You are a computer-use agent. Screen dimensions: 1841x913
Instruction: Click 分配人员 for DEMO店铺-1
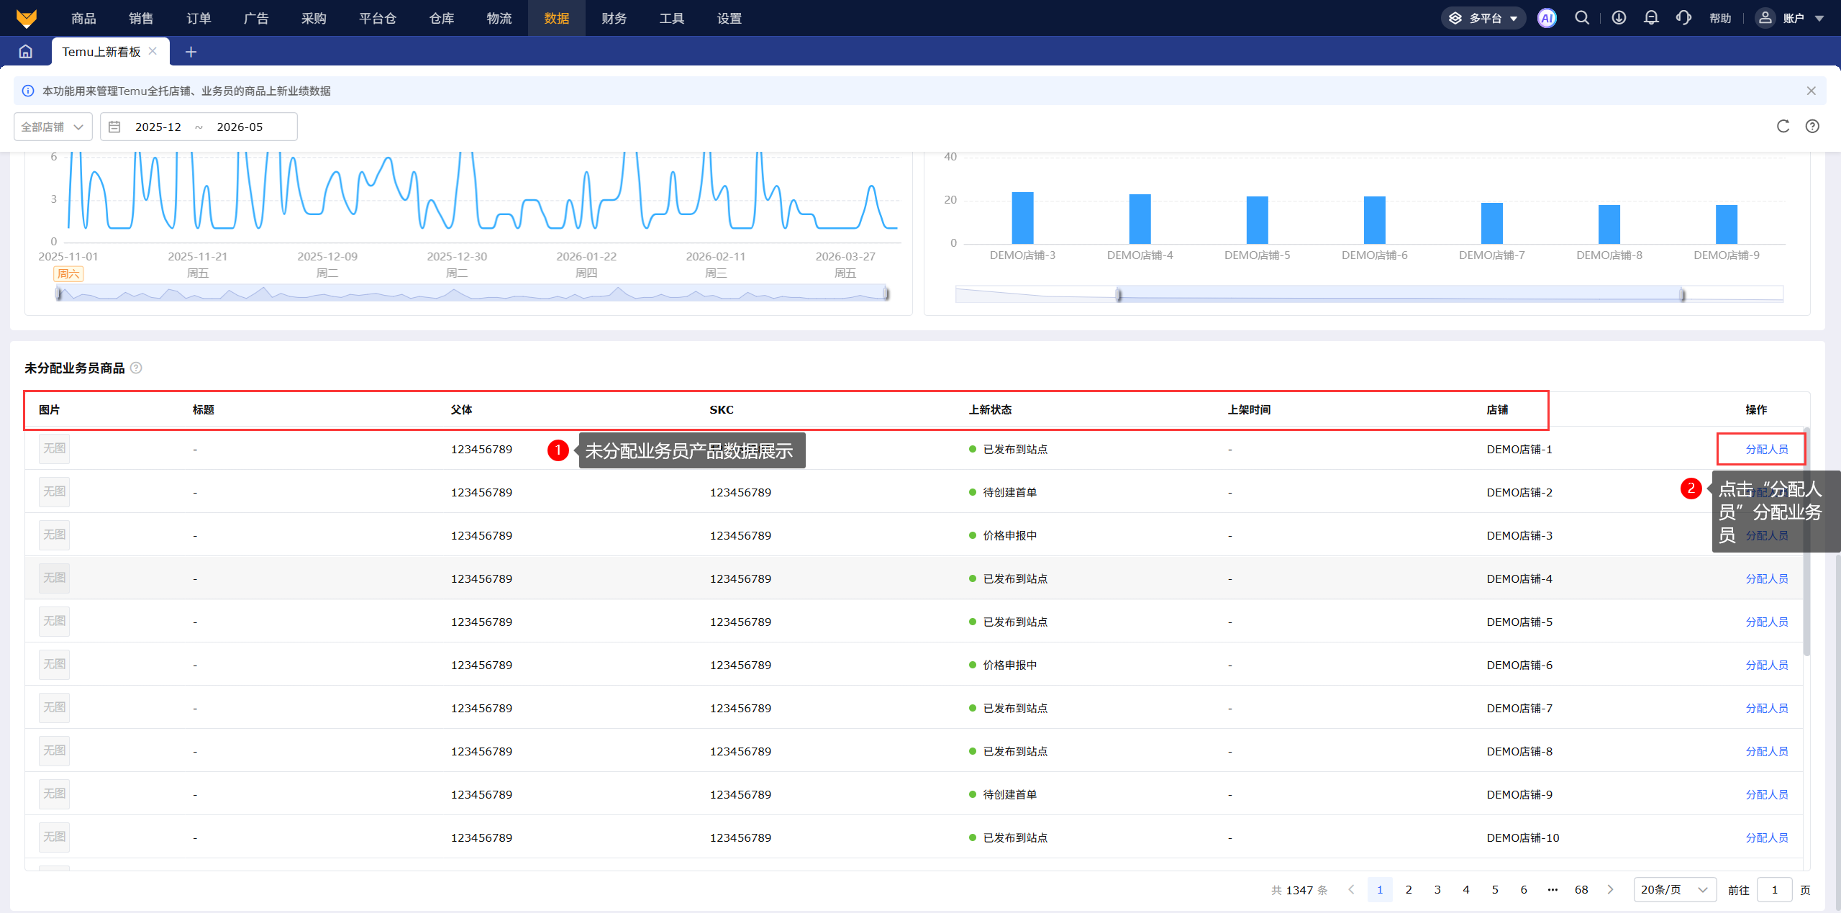pos(1766,449)
